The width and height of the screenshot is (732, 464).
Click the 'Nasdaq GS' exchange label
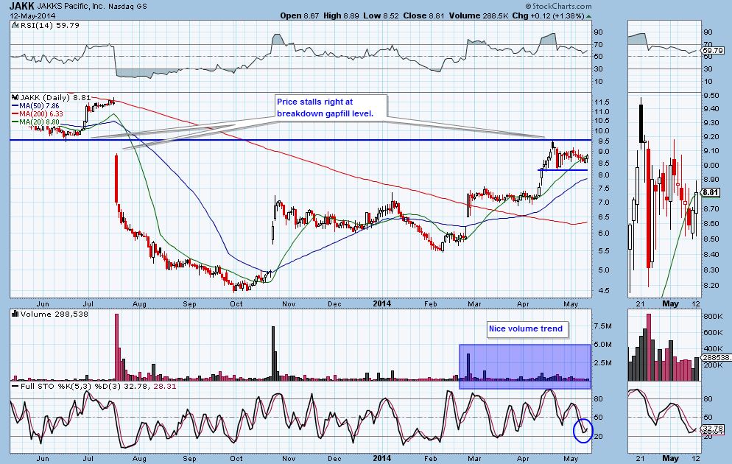click(127, 7)
